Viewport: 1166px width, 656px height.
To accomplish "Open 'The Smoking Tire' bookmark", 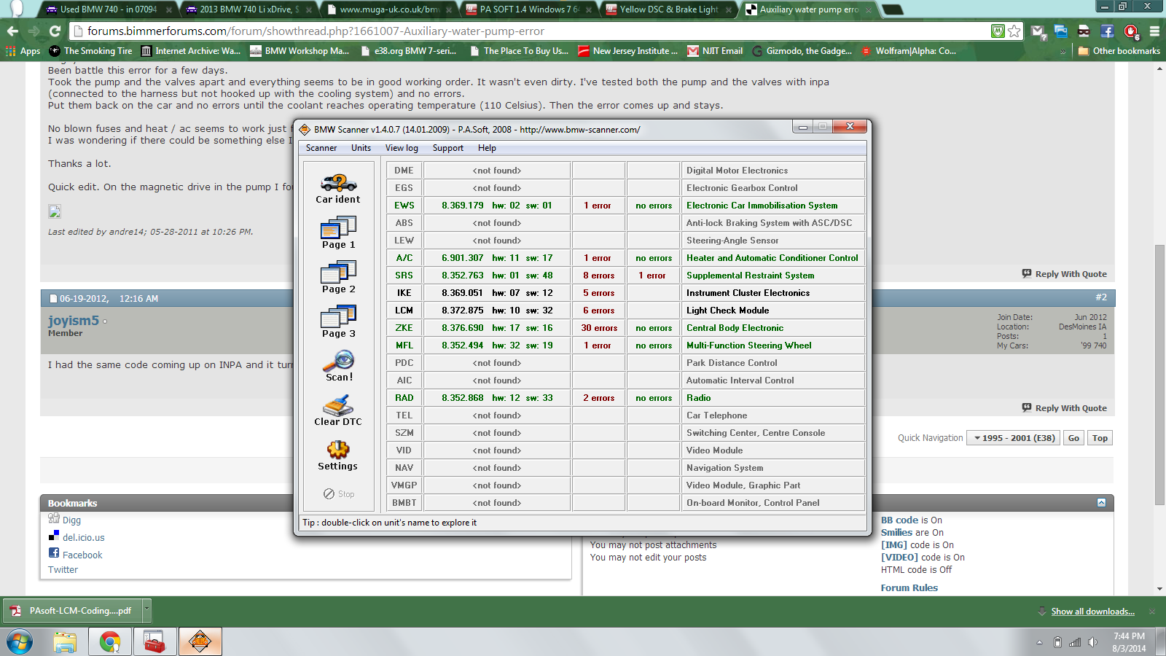I will tap(90, 51).
